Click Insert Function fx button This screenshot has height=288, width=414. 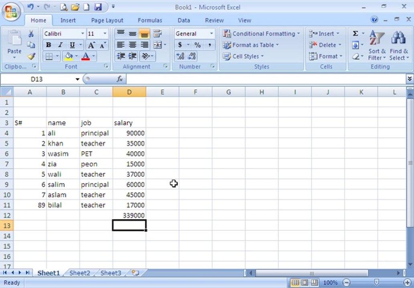click(x=120, y=79)
